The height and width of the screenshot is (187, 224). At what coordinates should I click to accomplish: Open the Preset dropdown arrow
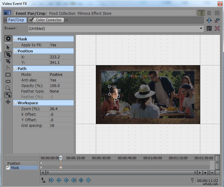(201, 28)
